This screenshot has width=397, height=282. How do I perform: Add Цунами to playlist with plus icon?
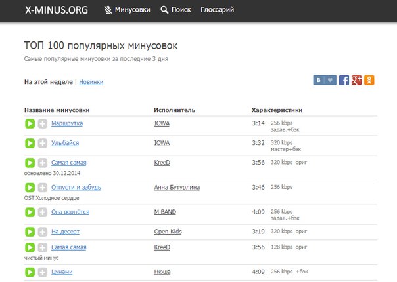coord(43,272)
